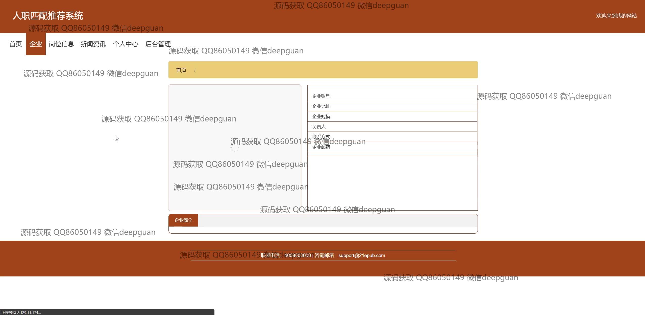
Task: Navigate to 个人中心
Action: (x=125, y=44)
